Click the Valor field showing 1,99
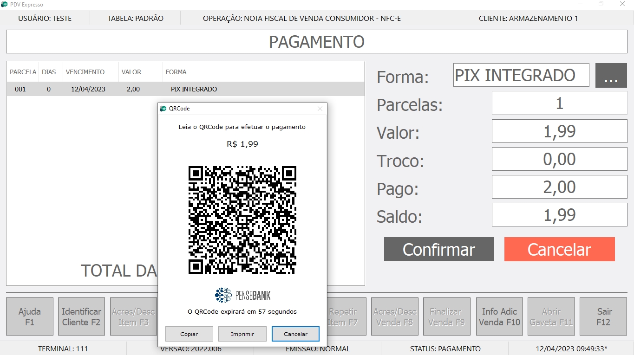This screenshot has height=355, width=634. pyautogui.click(x=559, y=131)
